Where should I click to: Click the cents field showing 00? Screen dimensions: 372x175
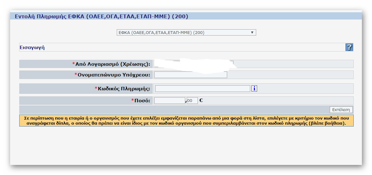point(192,100)
